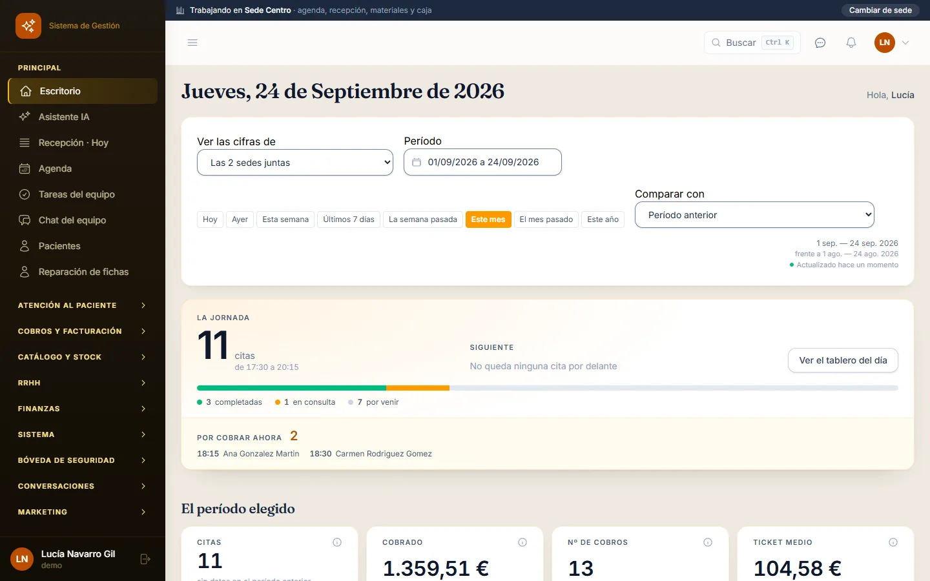
Task: Click the LN user avatar in header
Action: click(885, 43)
